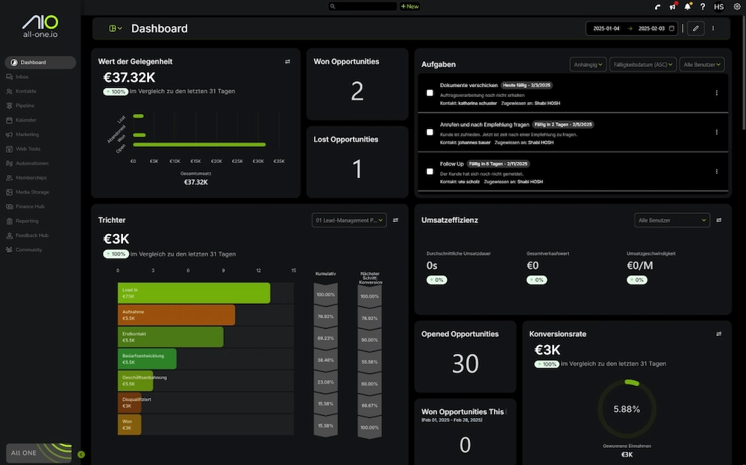The image size is (746, 465).
Task: Click the Heute fällig - 2/3/2025 badge
Action: pos(526,85)
